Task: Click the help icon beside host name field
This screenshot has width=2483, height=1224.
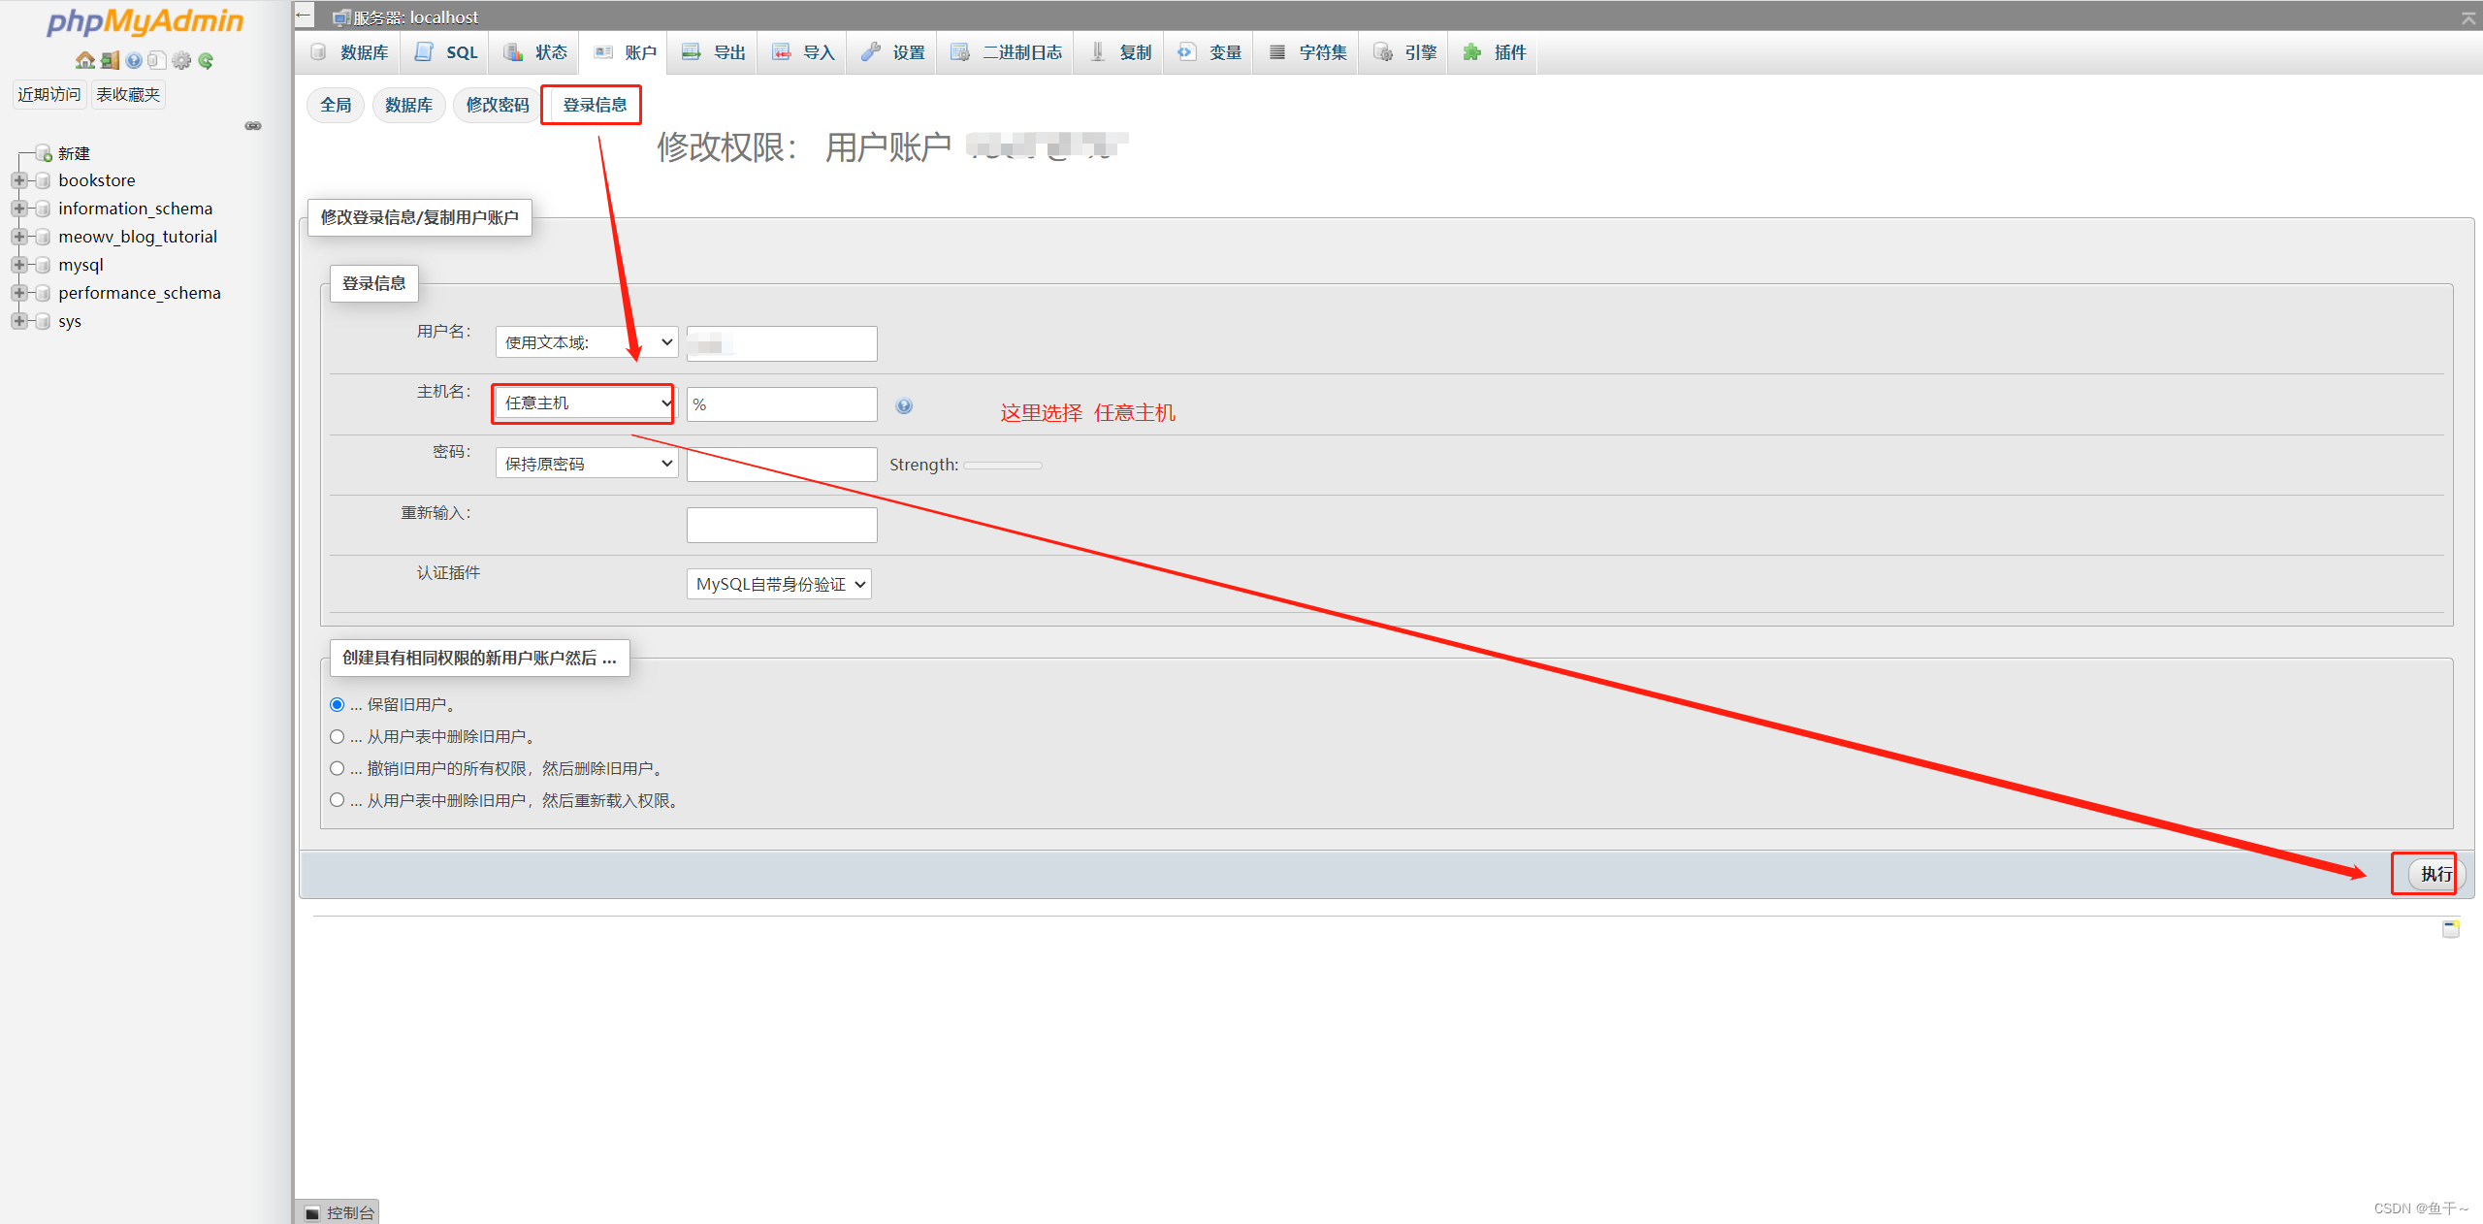Action: [x=904, y=405]
